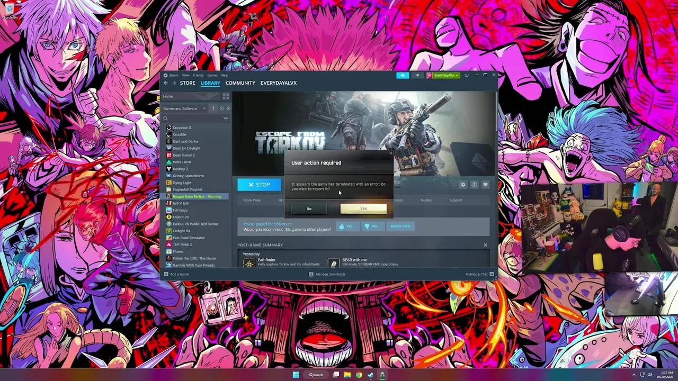Click the Steam back navigation arrow

click(x=166, y=83)
